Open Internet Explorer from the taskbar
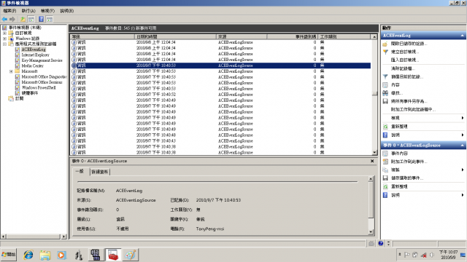This screenshot has height=262, width=467. pos(28,255)
